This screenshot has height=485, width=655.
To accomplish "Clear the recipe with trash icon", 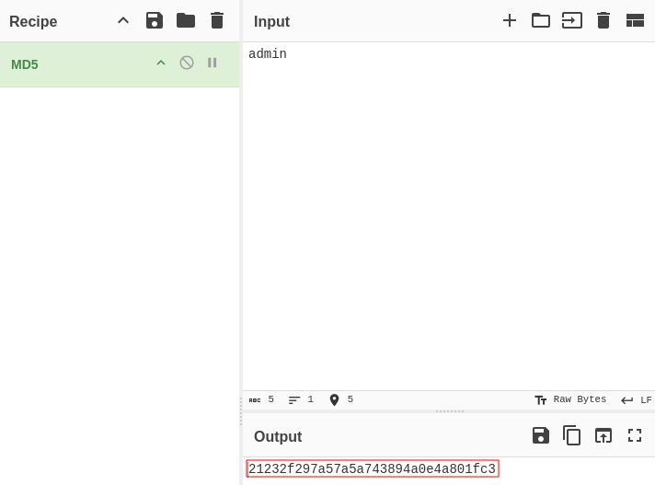I will 217,20.
